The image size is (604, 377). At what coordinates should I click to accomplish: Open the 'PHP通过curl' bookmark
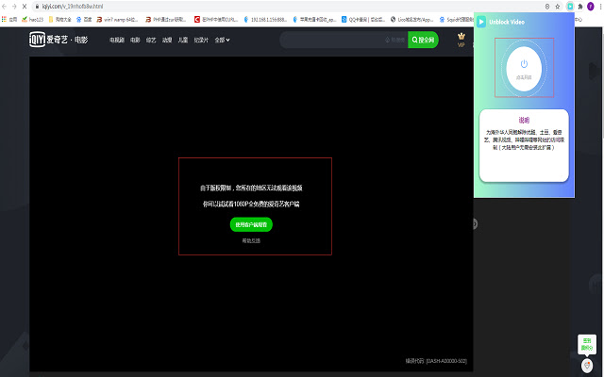pyautogui.click(x=166, y=19)
